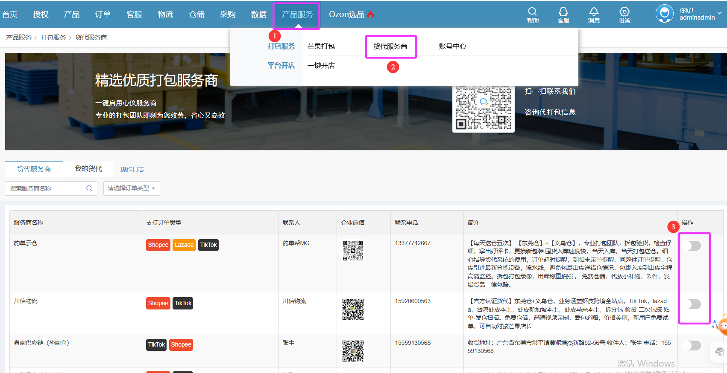This screenshot has width=727, height=373.
Task: Open the Settings (设置) gear icon
Action: click(624, 12)
